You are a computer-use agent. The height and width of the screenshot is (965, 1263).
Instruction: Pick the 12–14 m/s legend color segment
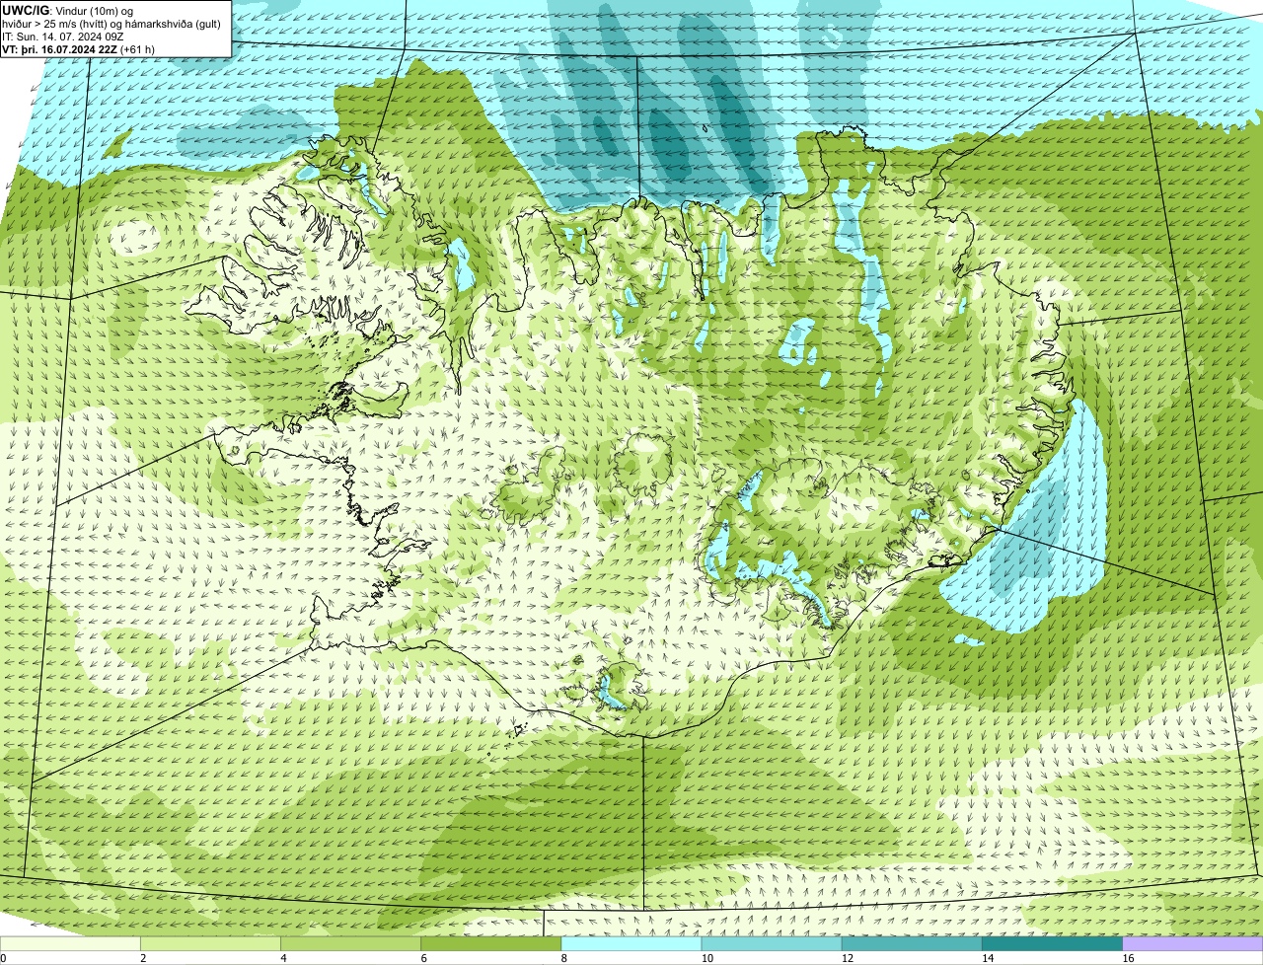click(x=912, y=943)
